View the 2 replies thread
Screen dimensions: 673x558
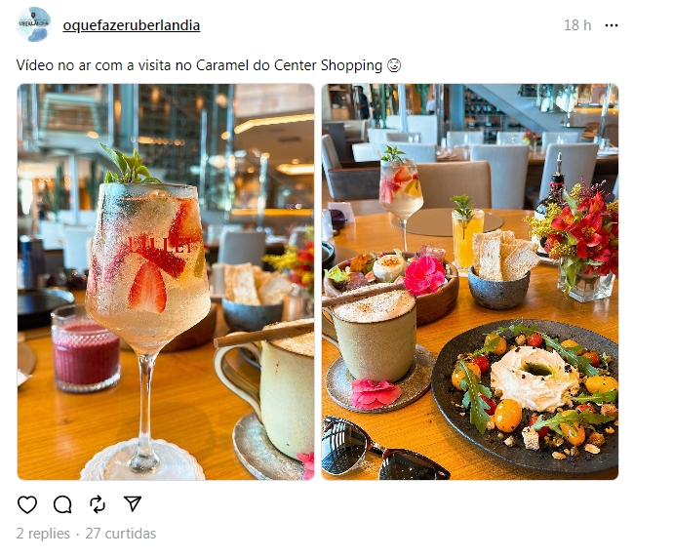tap(43, 534)
